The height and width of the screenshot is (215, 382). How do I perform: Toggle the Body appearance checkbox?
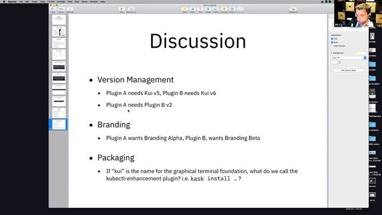click(x=332, y=42)
